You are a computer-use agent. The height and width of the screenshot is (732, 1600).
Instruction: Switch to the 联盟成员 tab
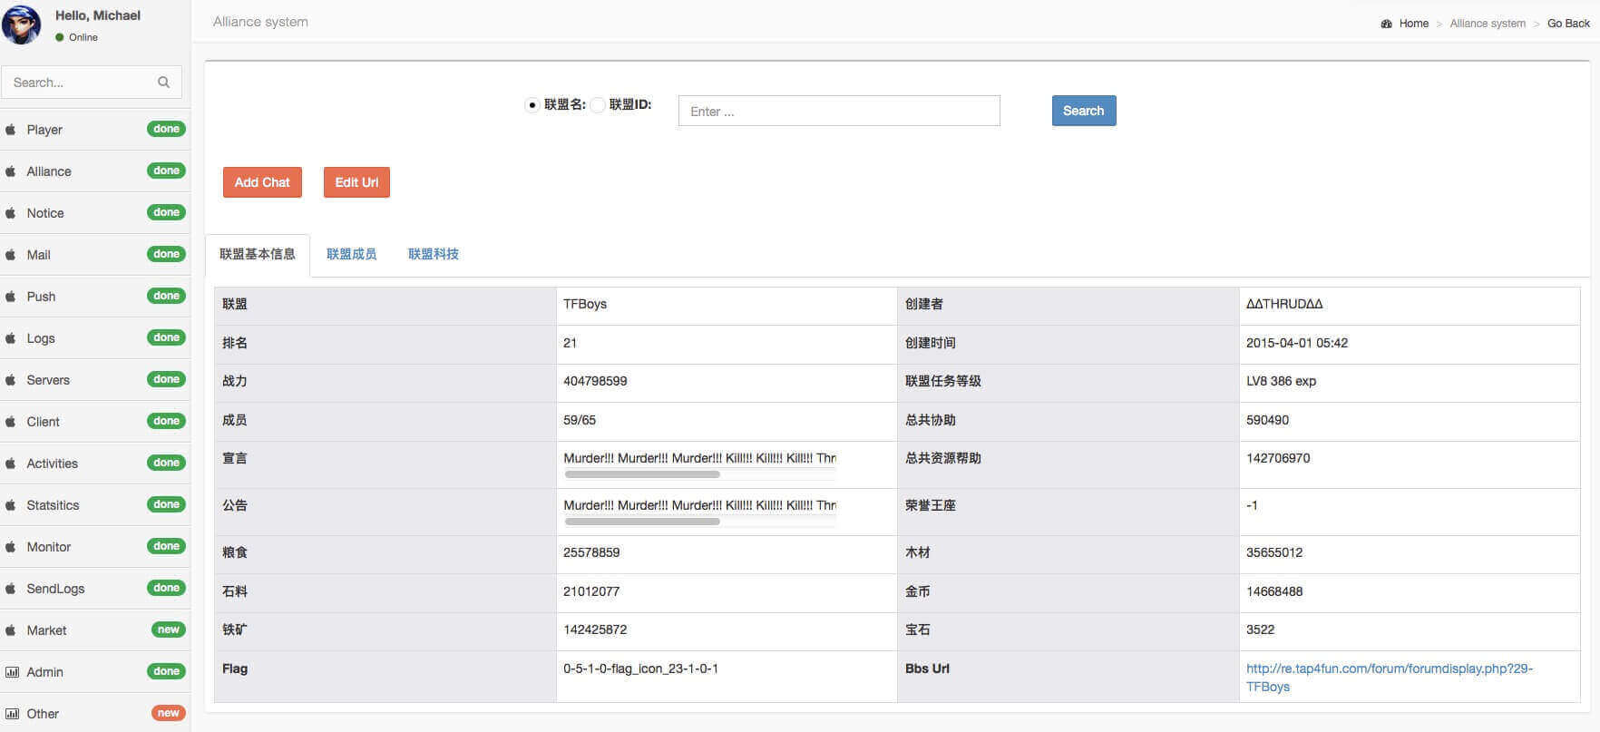(351, 254)
